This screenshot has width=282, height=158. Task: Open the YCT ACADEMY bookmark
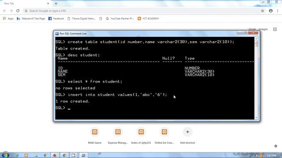point(148,18)
